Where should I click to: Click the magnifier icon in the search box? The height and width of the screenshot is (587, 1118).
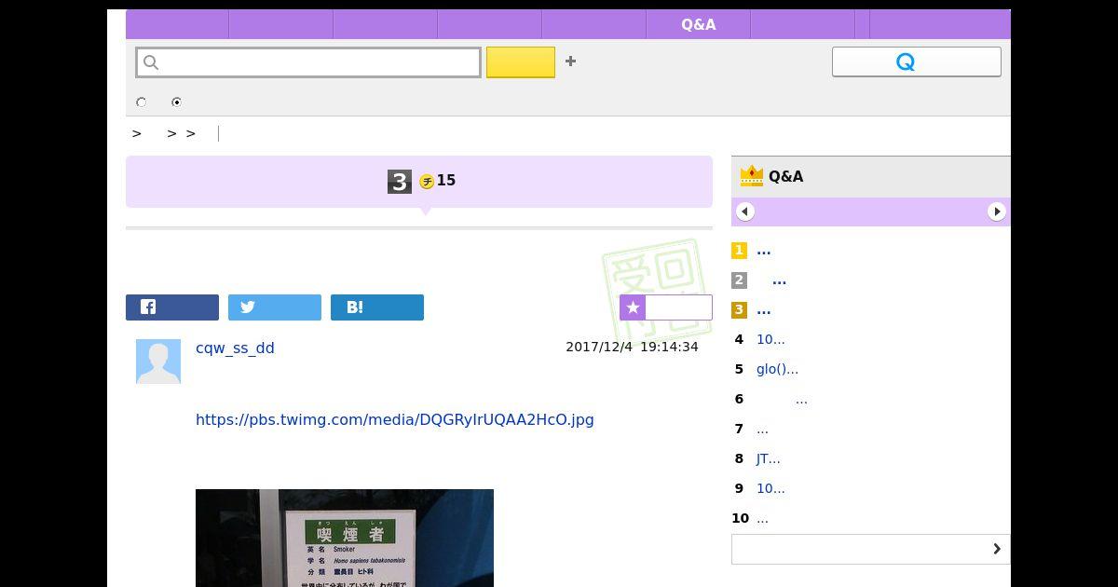click(151, 62)
